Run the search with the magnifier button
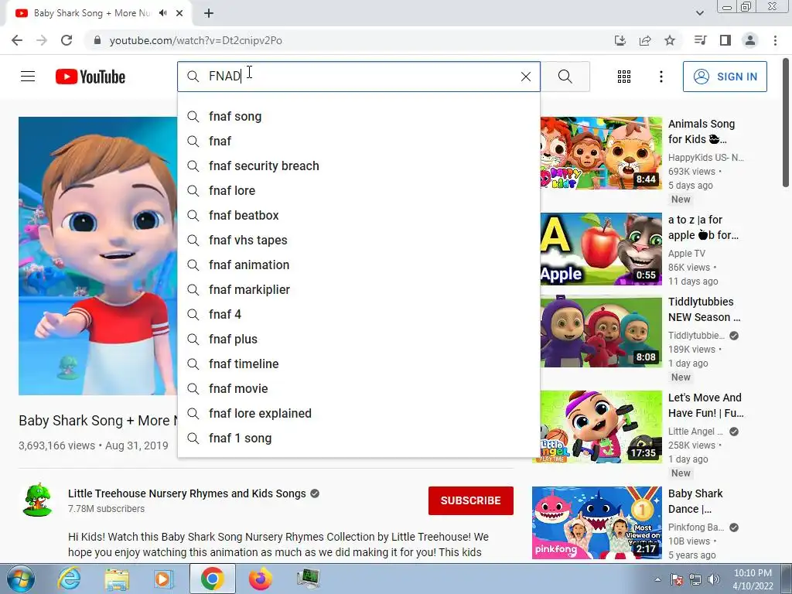792x594 pixels. tap(565, 77)
